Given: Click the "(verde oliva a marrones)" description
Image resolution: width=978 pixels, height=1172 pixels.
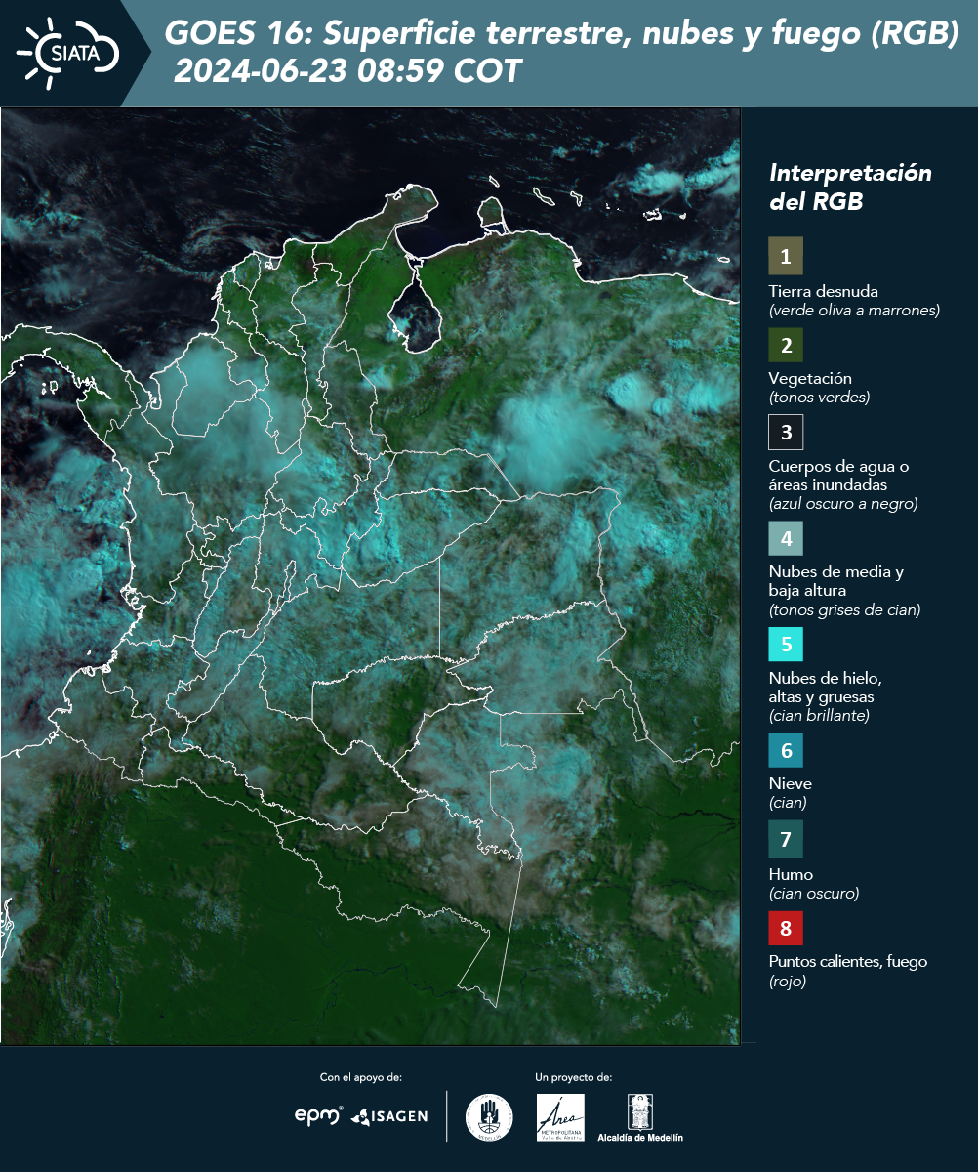Looking at the screenshot, I should (854, 311).
